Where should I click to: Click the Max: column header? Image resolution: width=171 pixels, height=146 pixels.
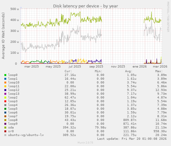pos(159,71)
